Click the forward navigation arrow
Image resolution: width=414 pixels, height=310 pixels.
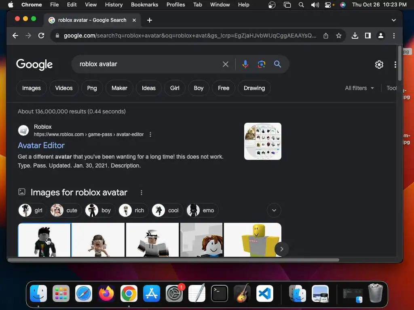click(x=28, y=36)
